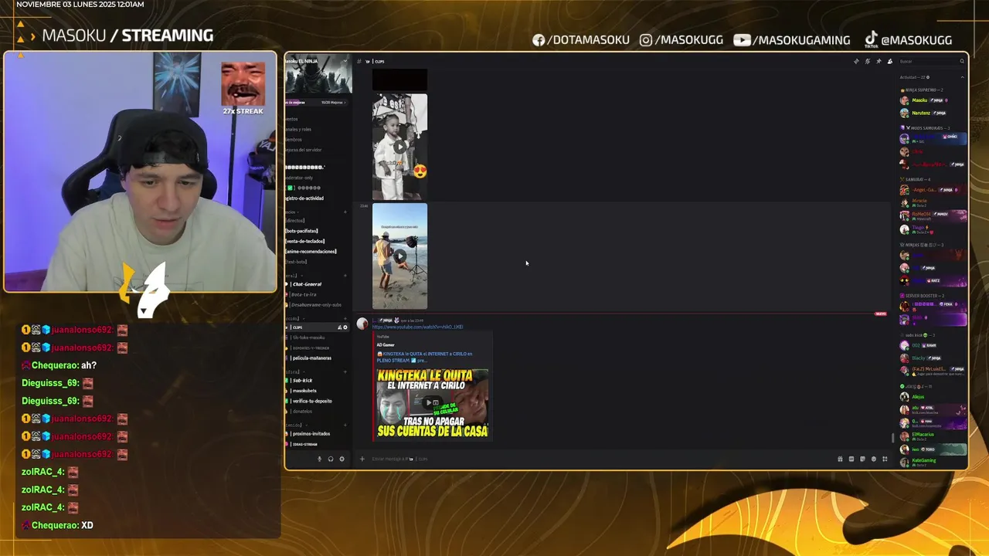Open the donatelos channel
989x556 pixels.
[x=301, y=411]
